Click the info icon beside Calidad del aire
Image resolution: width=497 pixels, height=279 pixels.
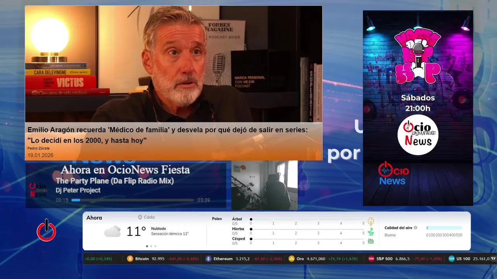(x=415, y=228)
